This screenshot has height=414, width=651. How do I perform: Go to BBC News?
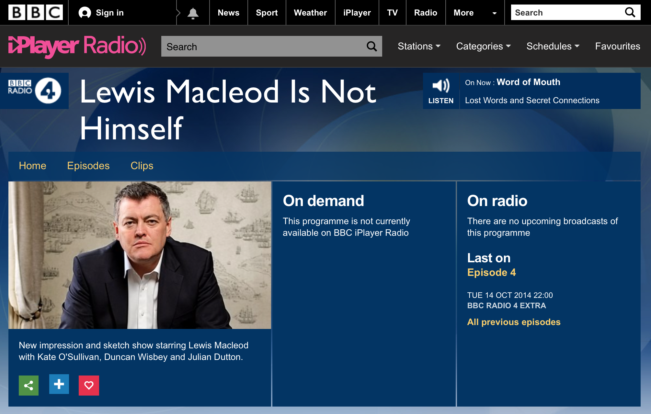[229, 13]
